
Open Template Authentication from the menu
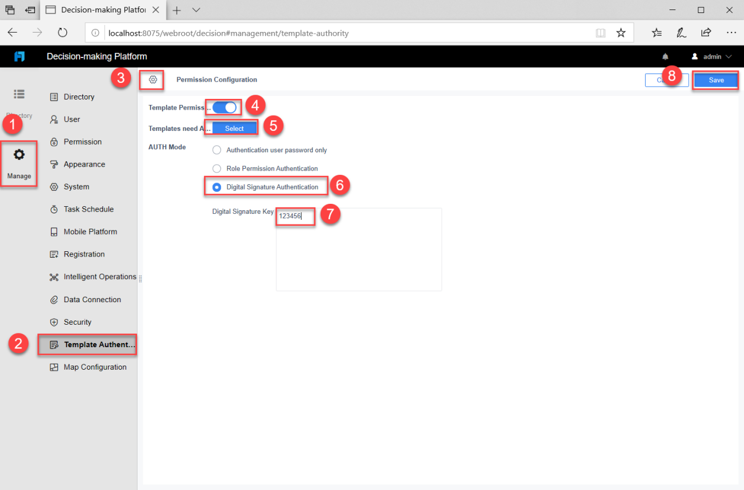click(x=87, y=344)
